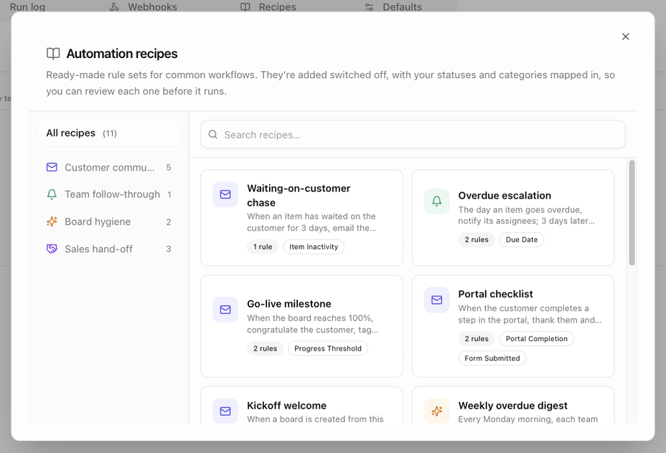This screenshot has height=453, width=666.
Task: Open the Portal checklist recipe
Action: point(513,326)
